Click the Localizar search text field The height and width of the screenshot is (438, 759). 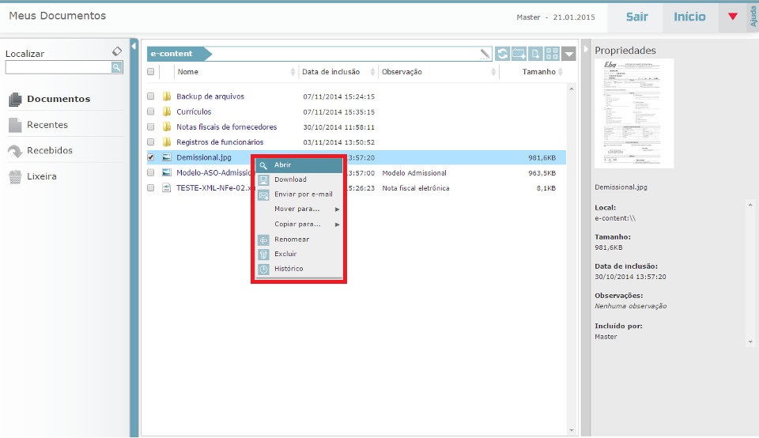58,68
